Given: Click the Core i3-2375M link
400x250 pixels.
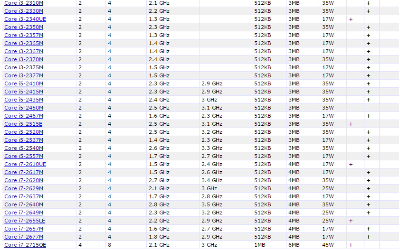Looking at the screenshot, I should (24, 67).
